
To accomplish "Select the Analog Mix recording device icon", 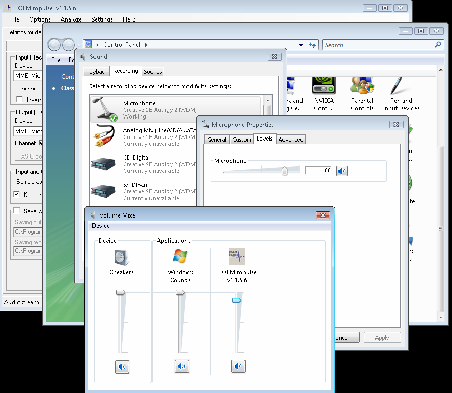I will coord(103,136).
